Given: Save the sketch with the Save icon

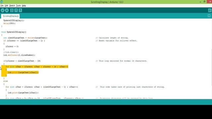Looking at the screenshot, I should (x=20, y=10).
